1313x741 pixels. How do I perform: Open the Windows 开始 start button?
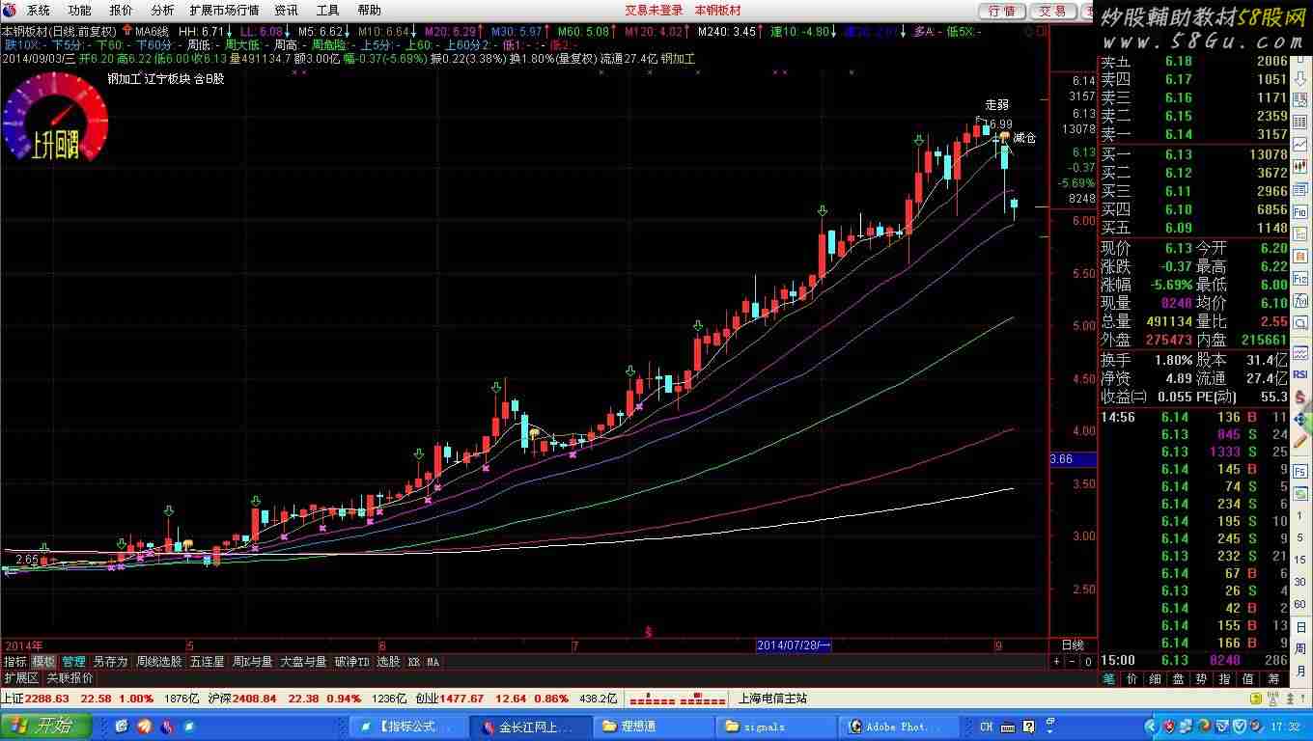point(45,727)
